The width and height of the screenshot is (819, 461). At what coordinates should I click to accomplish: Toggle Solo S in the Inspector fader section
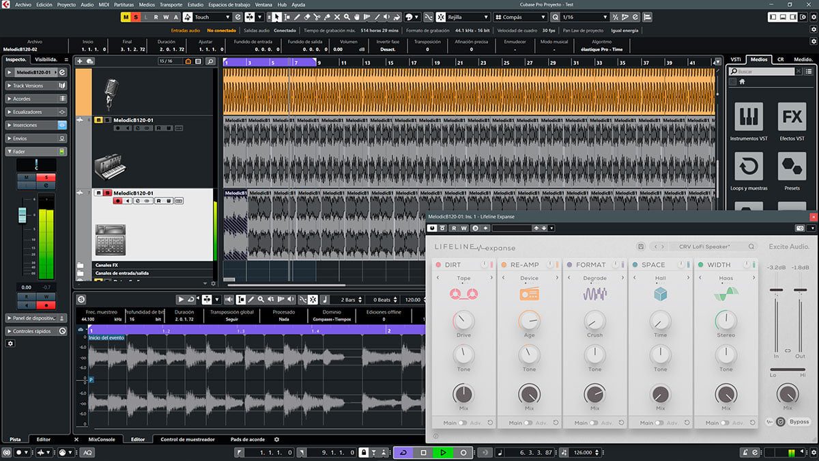click(x=47, y=177)
